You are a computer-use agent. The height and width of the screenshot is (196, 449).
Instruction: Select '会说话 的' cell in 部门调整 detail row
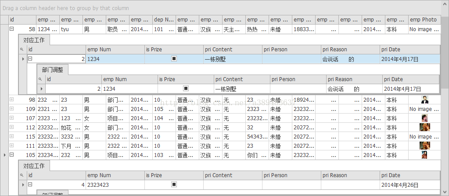(x=354, y=89)
